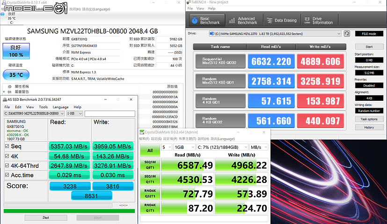Minimize the CrystalDiskInfo window
Screen dimensions: 387x224
pos(153,2)
